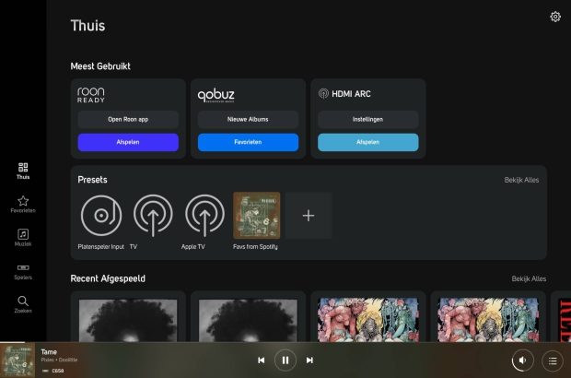Screen dimensions: 571x378
Task: Select the TV preset icon
Action: tap(153, 215)
